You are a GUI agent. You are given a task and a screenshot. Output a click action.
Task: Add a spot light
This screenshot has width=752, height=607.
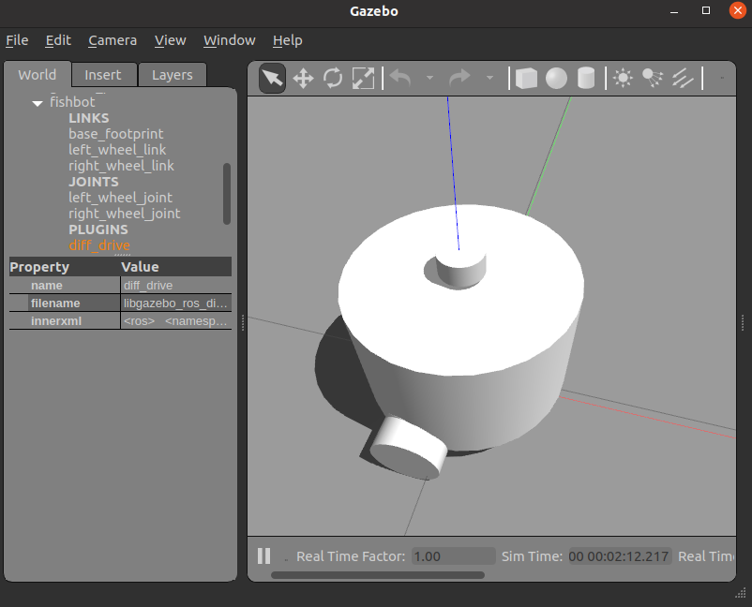(653, 78)
